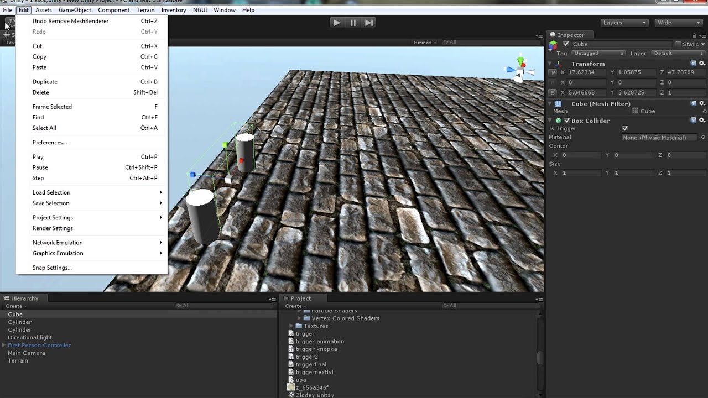Open the Component menu

coord(113,10)
